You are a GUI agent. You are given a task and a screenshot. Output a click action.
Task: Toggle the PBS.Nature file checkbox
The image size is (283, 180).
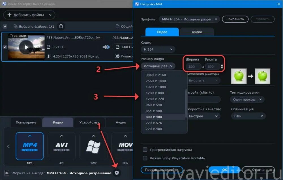point(5,47)
